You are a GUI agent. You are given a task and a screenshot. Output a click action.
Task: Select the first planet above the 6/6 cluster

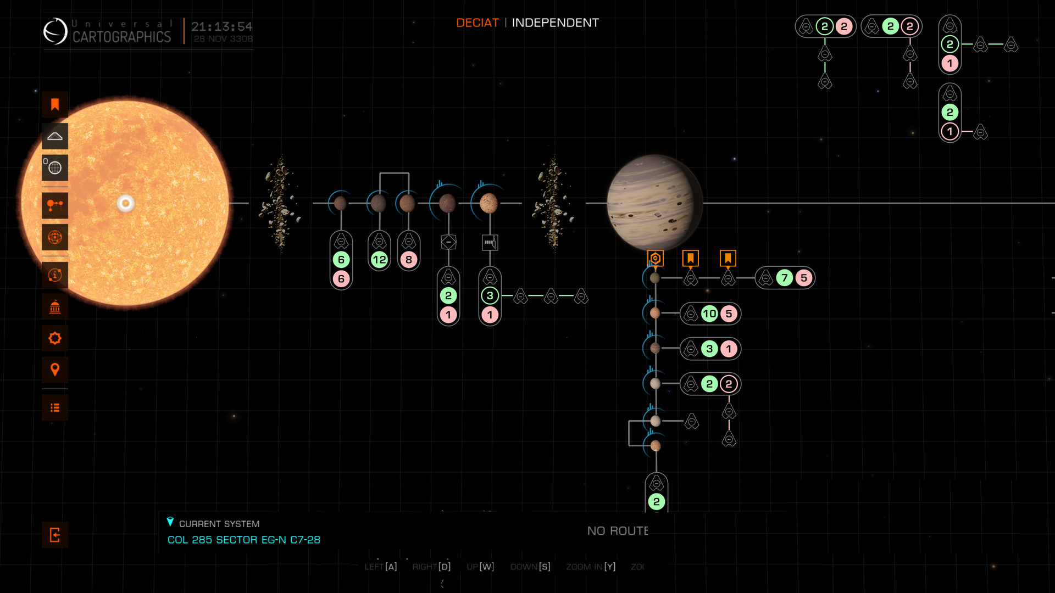[x=340, y=203]
